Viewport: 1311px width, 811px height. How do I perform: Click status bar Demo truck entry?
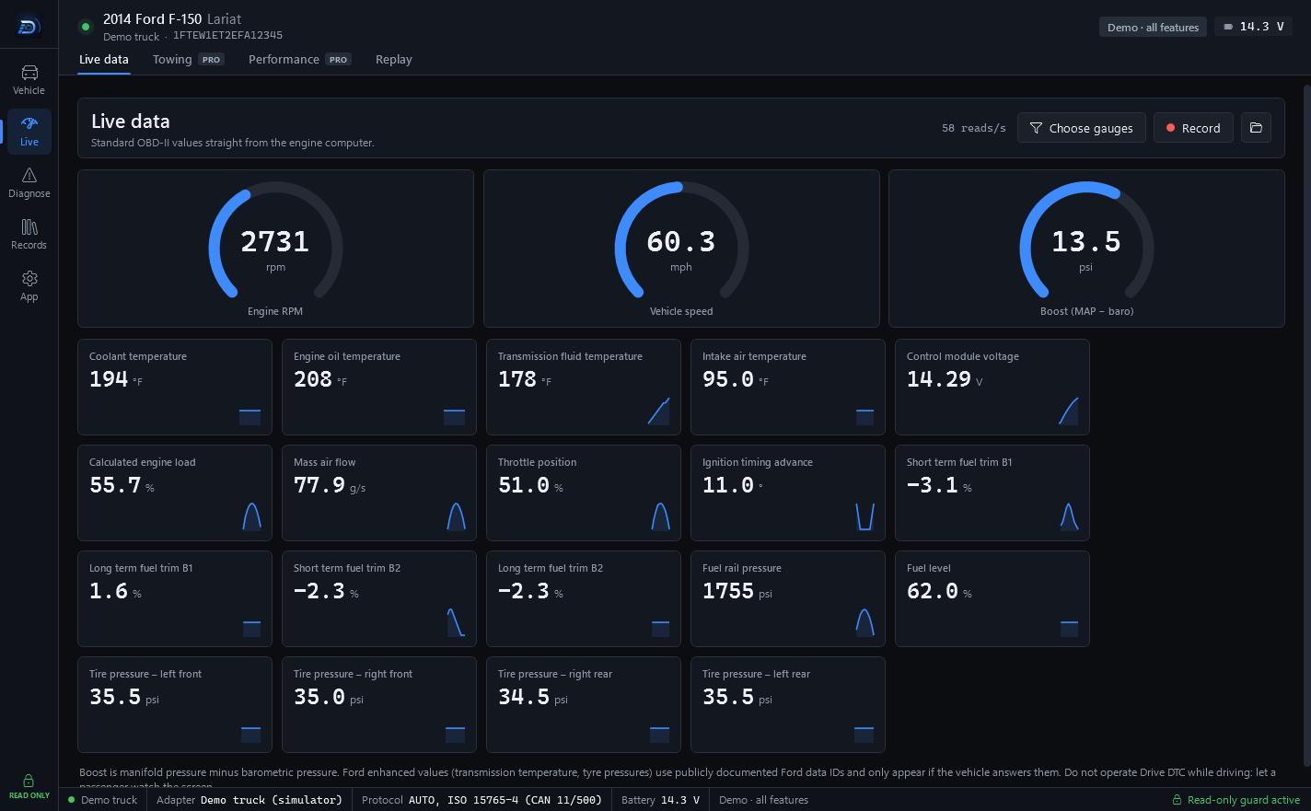click(x=103, y=800)
